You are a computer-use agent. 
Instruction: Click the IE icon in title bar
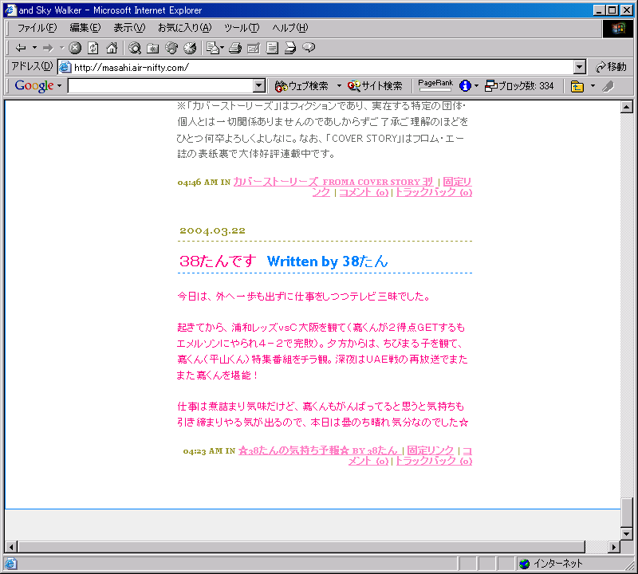tap(10, 10)
